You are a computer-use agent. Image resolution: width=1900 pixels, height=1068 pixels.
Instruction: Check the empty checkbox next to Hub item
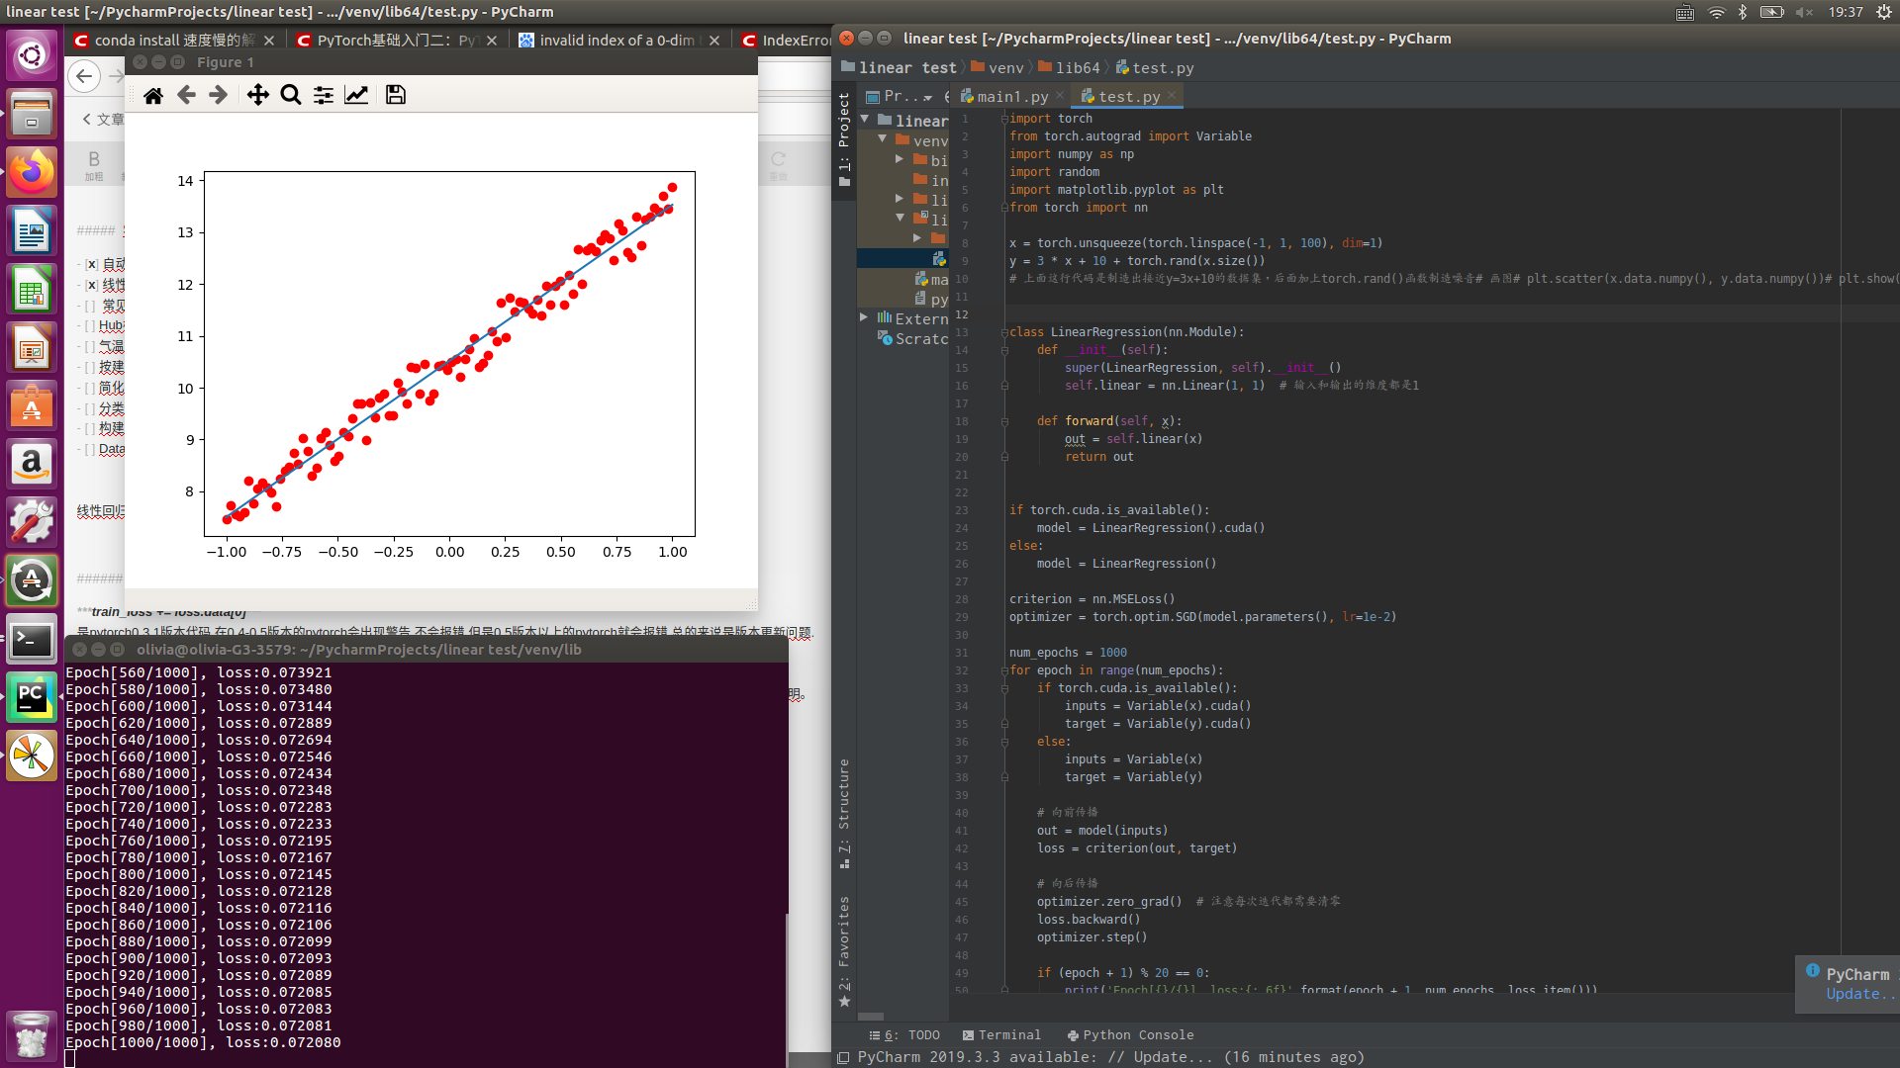pyautogui.click(x=91, y=326)
